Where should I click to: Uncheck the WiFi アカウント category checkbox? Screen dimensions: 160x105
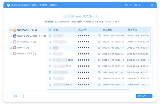coord(11,30)
